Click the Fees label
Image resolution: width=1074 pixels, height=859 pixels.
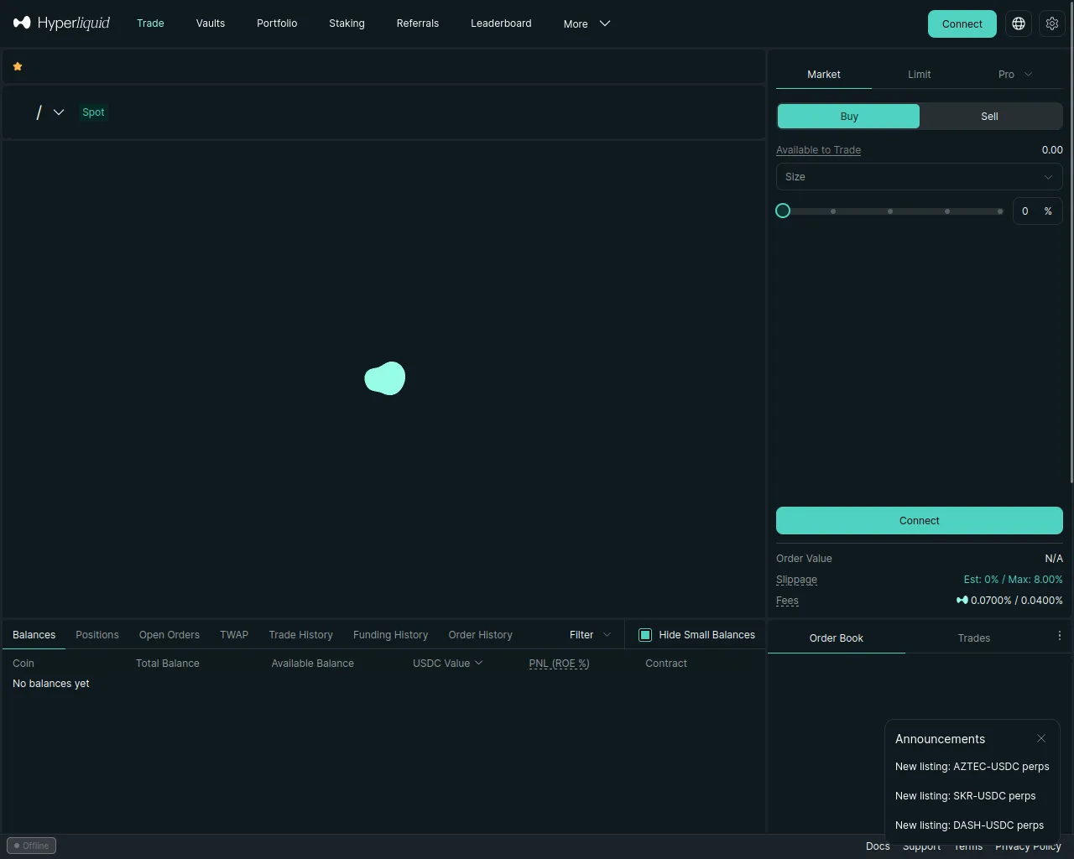787,601
